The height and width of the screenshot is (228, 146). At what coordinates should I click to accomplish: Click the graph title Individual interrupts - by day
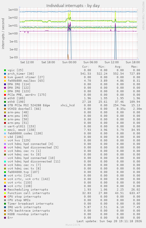pyautogui.click(x=73, y=6)
